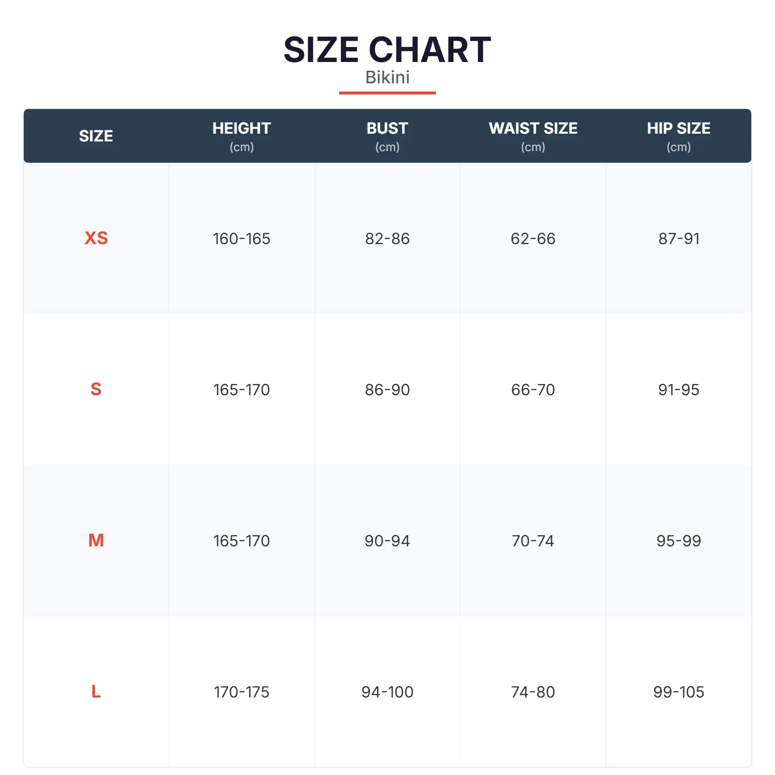
Task: Click the 99-105 hip cell
Action: [x=678, y=692]
